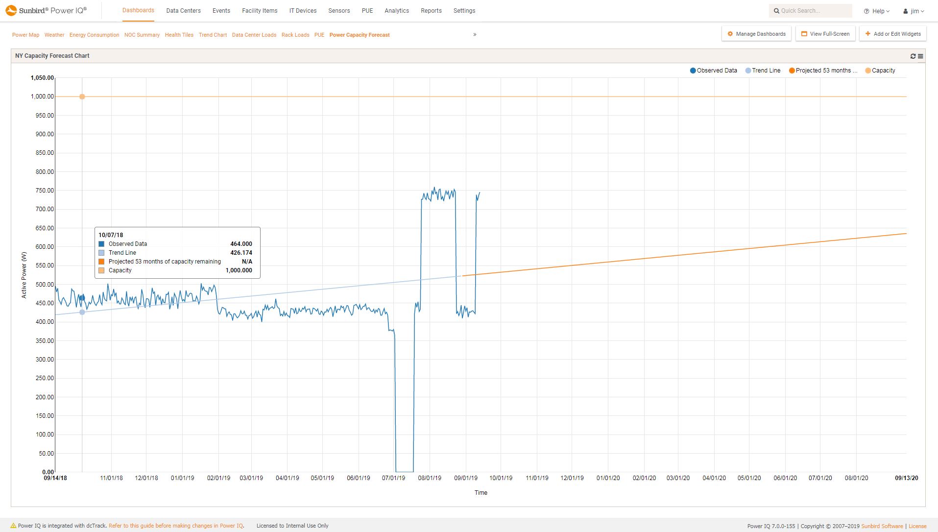Expand the jim user account menu
The image size is (938, 532).
[914, 11]
